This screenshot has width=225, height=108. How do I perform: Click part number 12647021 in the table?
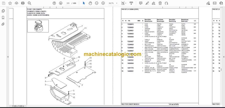pos(130,60)
